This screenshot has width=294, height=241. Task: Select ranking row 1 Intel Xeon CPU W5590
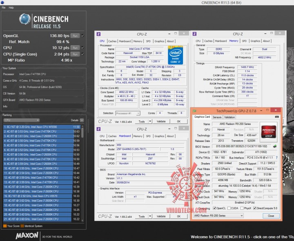tap(42, 127)
